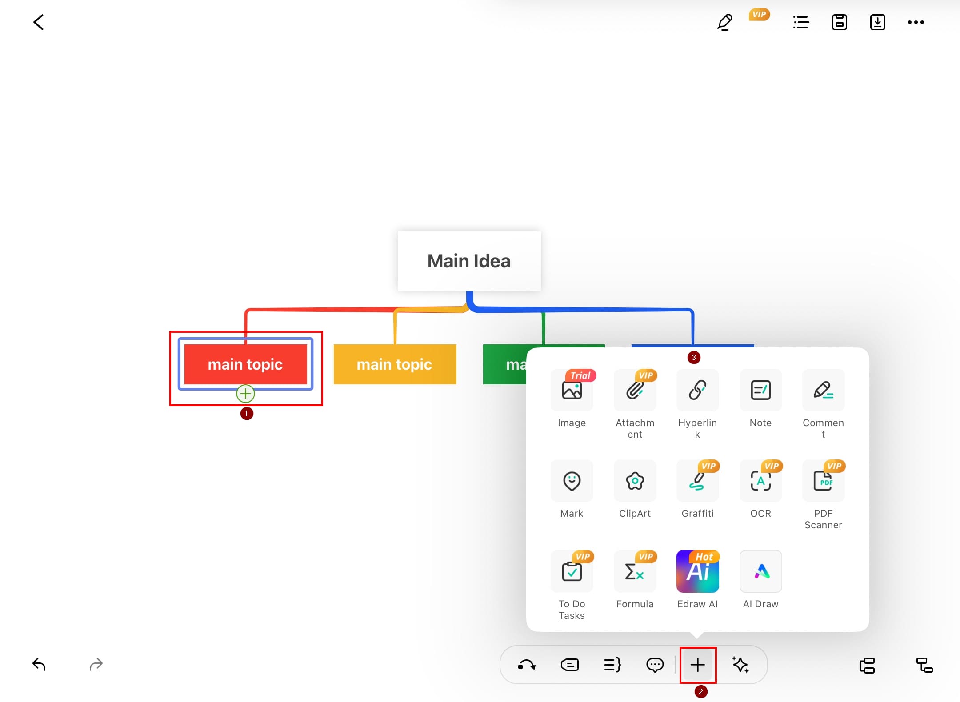Select the Attachment paperclip icon
This screenshot has width=960, height=702.
[x=635, y=391]
